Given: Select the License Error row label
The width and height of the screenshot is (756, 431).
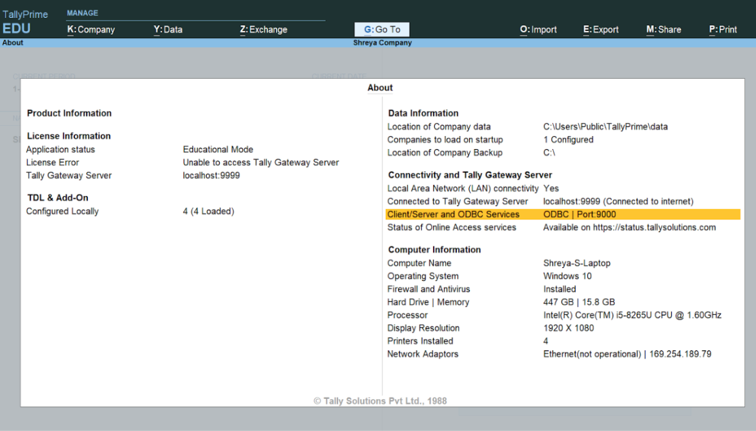Looking at the screenshot, I should click(52, 163).
